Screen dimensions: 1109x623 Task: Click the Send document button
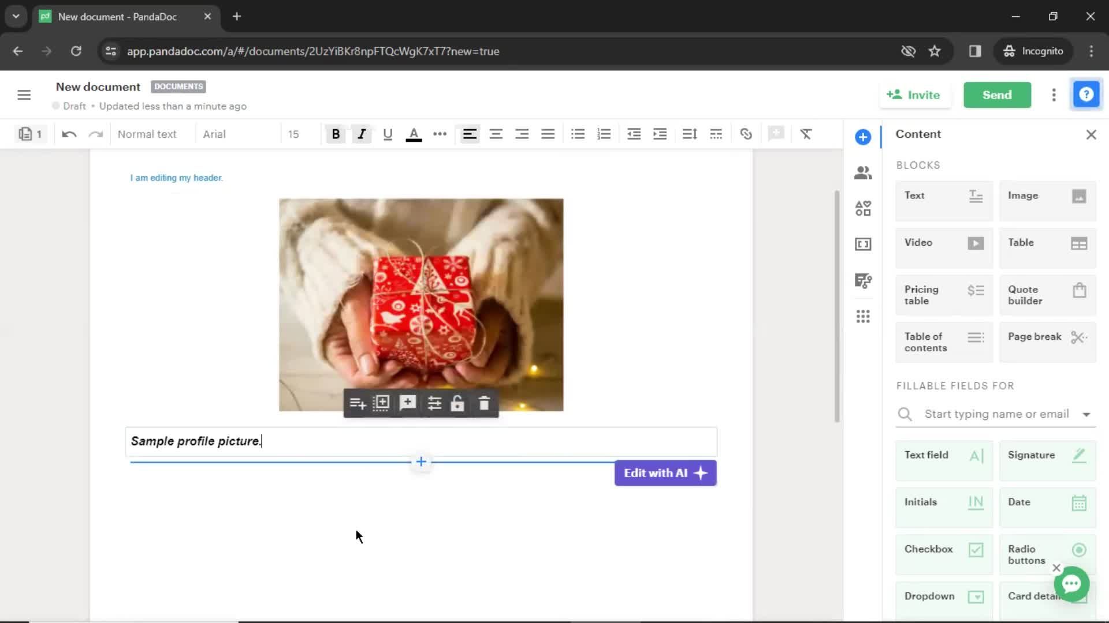point(997,95)
